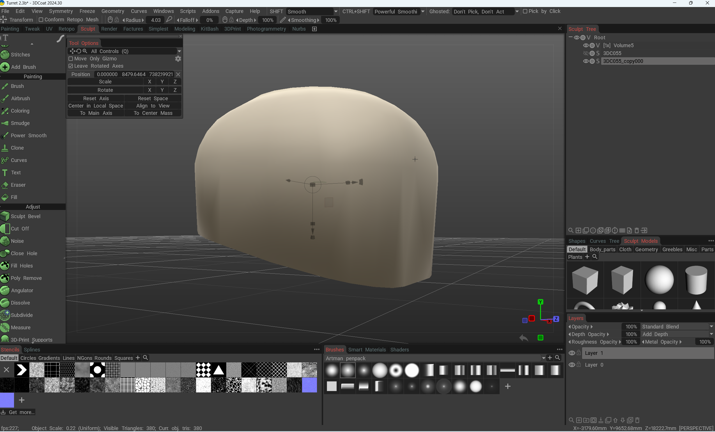Open the Geometry menu

[112, 11]
